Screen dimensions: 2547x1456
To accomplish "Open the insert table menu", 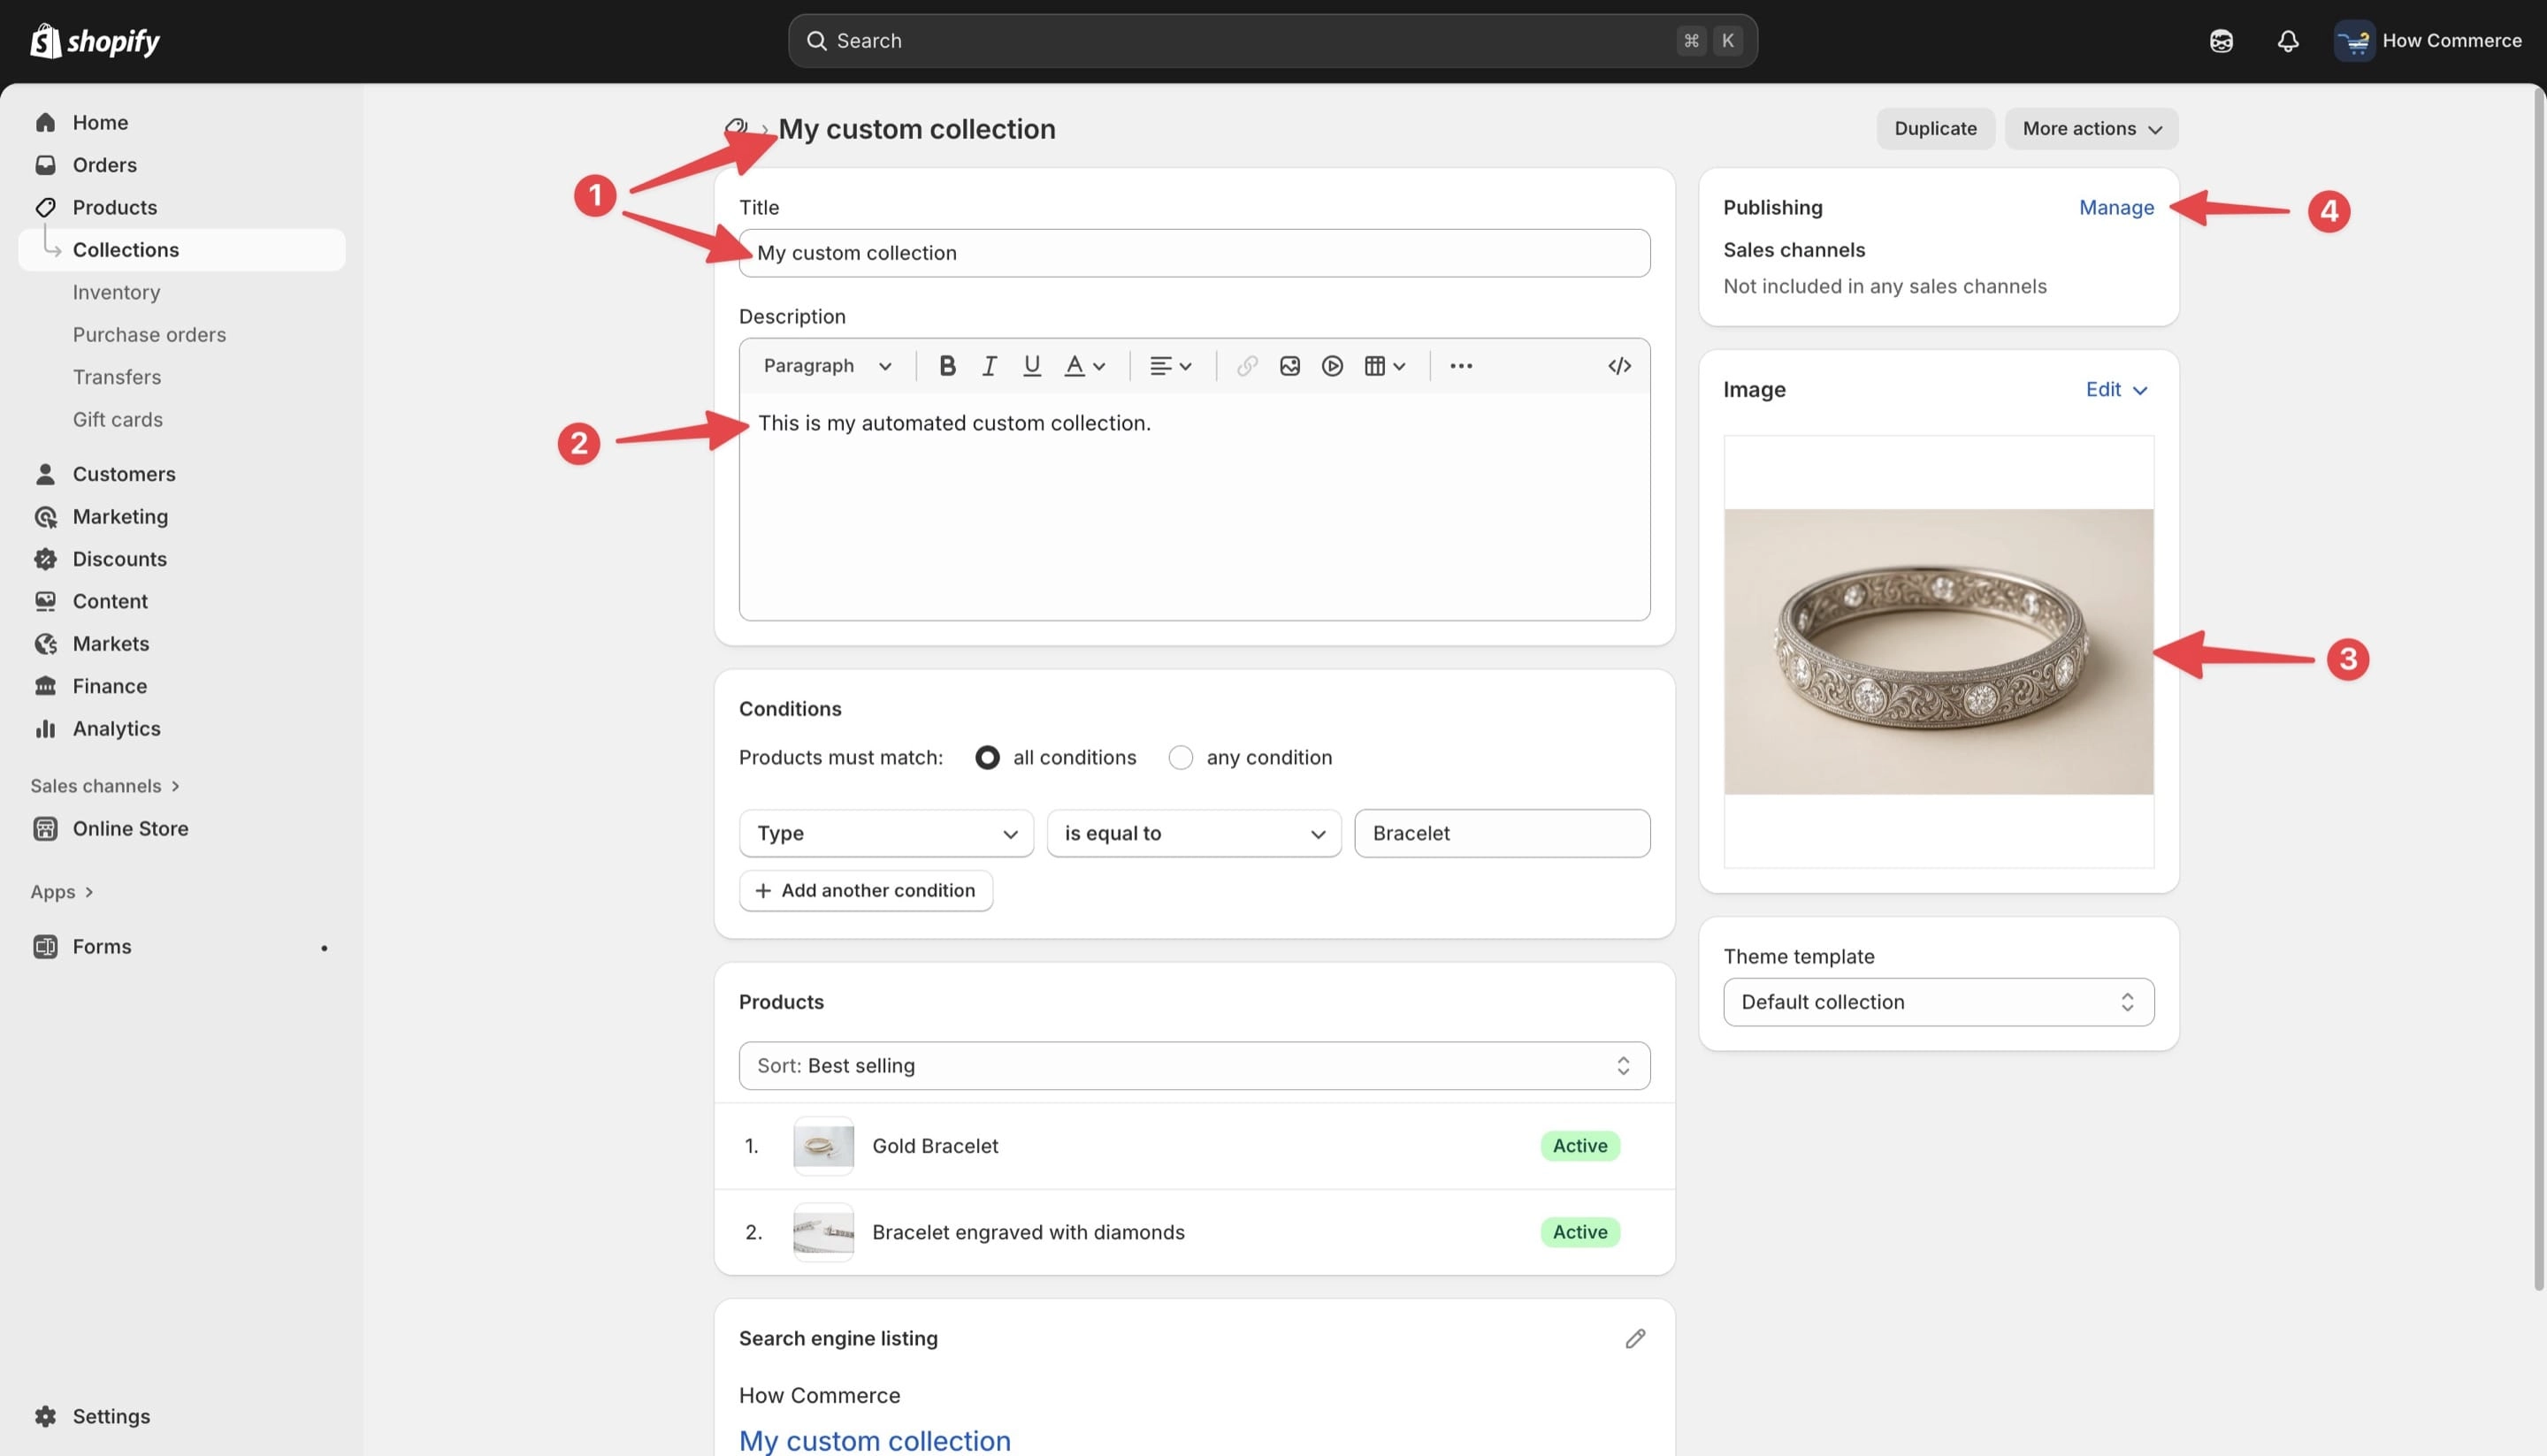I will click(x=1386, y=366).
